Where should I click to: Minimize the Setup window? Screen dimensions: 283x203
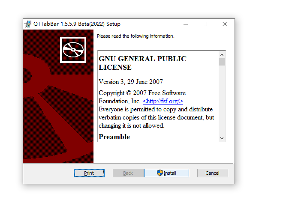click(186, 24)
